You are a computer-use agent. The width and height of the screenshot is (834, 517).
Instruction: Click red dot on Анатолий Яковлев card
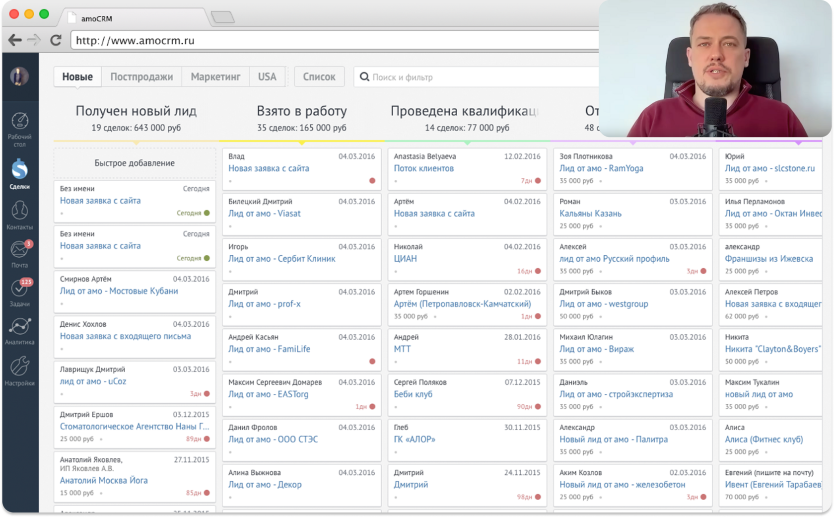pos(207,493)
